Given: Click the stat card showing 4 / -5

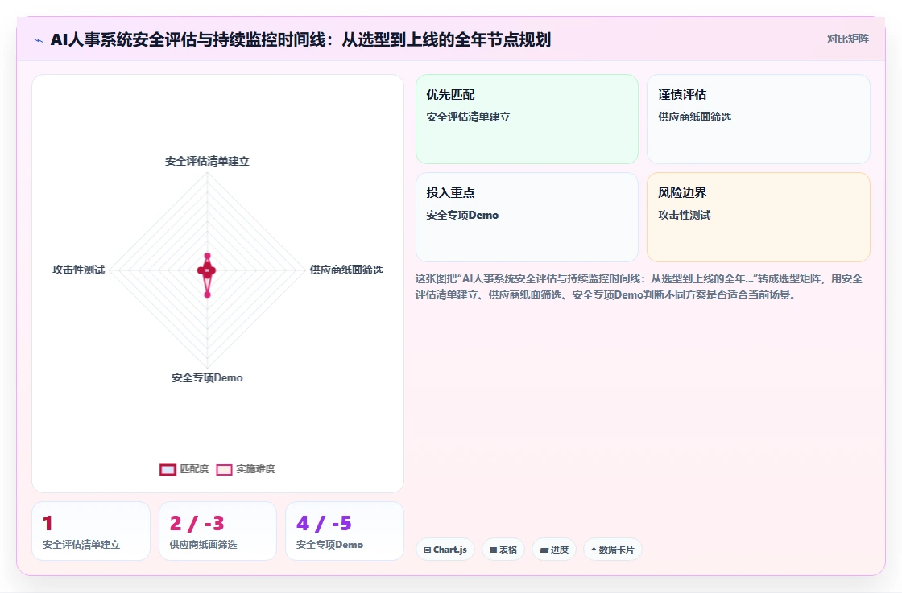Looking at the screenshot, I should [x=345, y=531].
